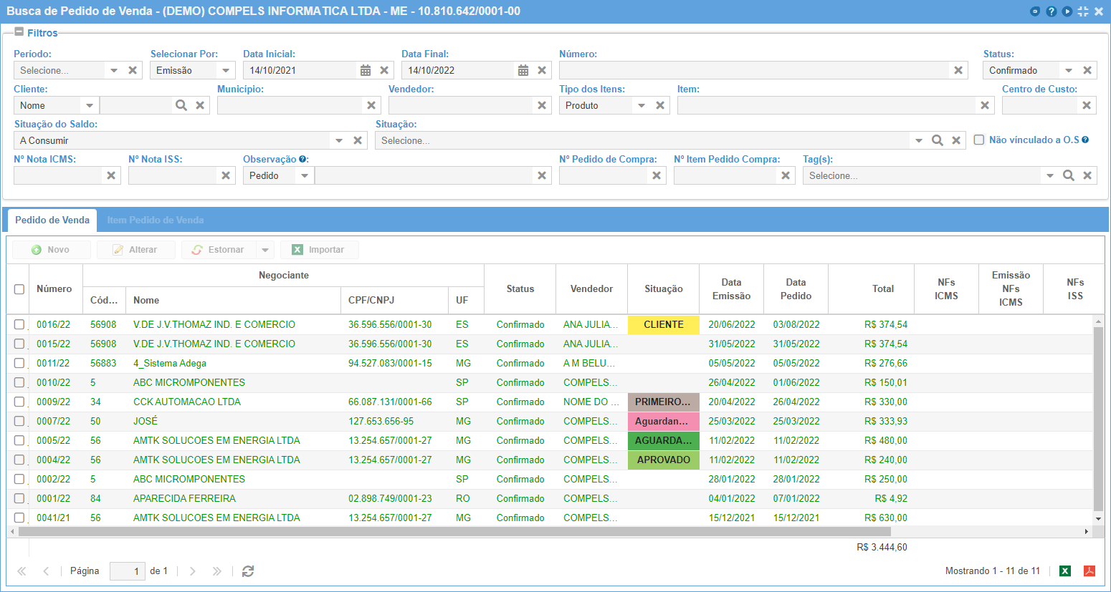This screenshot has width=1111, height=592.
Task: Open the Período dropdown
Action: [114, 70]
